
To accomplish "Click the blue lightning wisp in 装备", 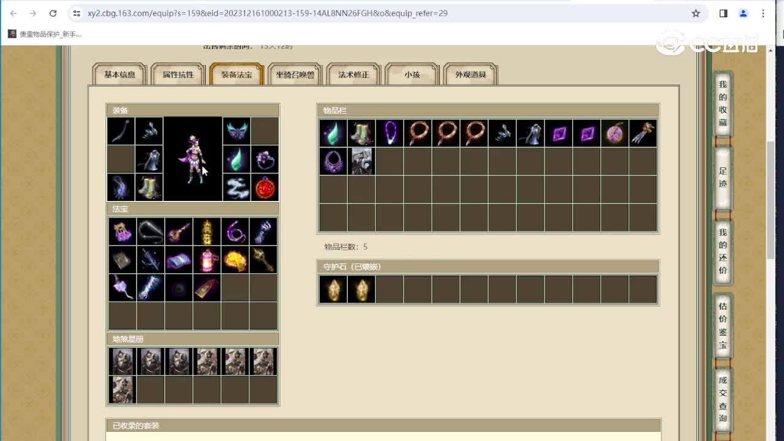I will [121, 187].
